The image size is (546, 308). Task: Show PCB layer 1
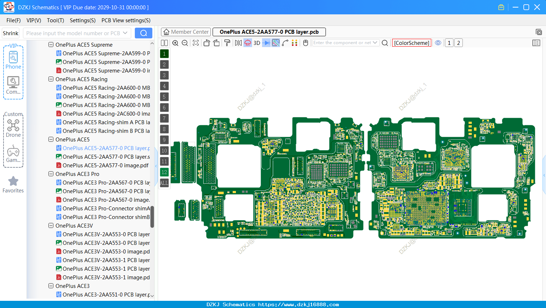pos(164,53)
